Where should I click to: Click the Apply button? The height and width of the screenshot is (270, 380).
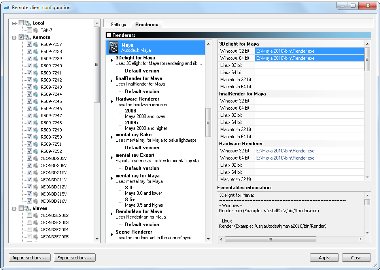(324, 258)
